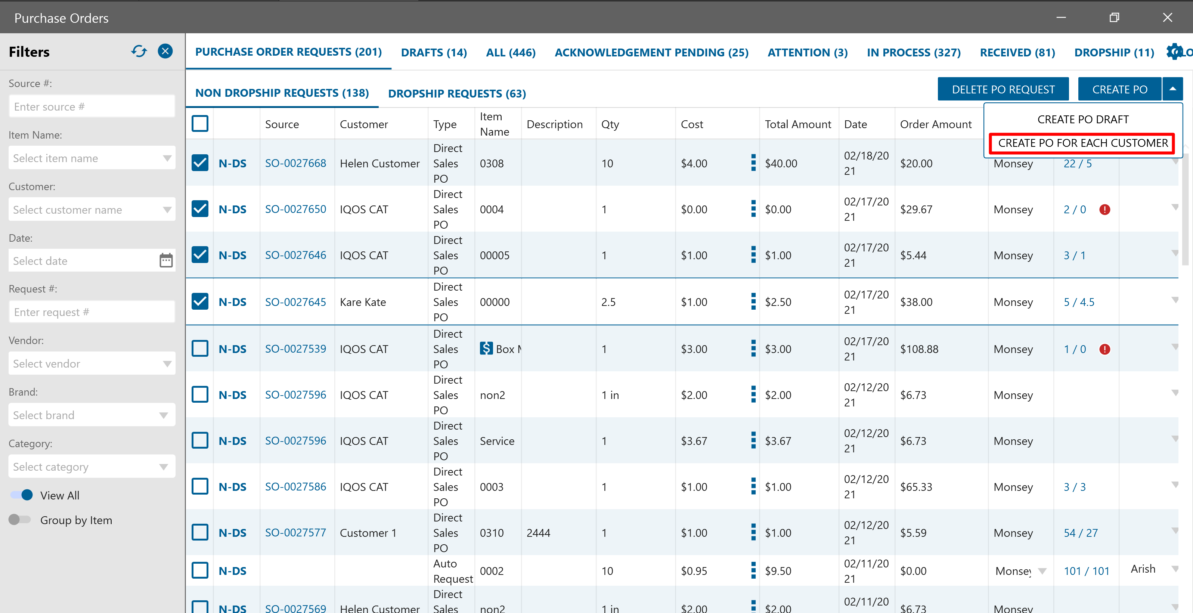Image resolution: width=1193 pixels, height=613 pixels.
Task: Open the Select vendor dropdown
Action: tap(92, 364)
